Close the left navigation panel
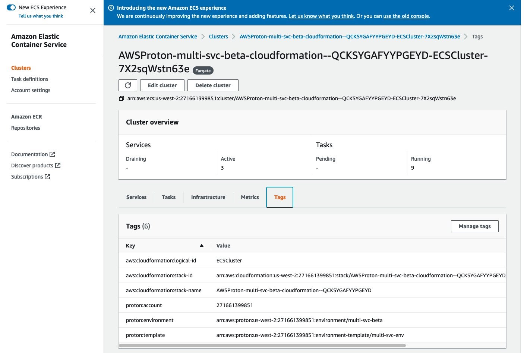 93,10
